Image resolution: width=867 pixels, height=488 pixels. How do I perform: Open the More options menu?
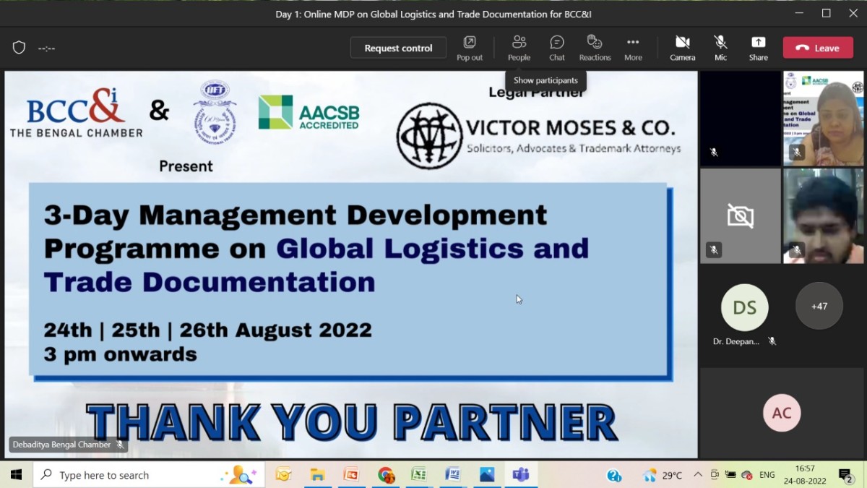pyautogui.click(x=633, y=48)
